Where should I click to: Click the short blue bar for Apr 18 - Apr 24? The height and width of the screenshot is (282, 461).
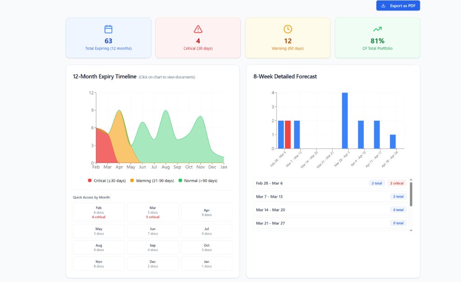click(393, 141)
